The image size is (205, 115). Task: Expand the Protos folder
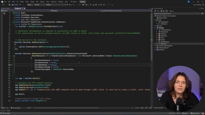[157, 38]
